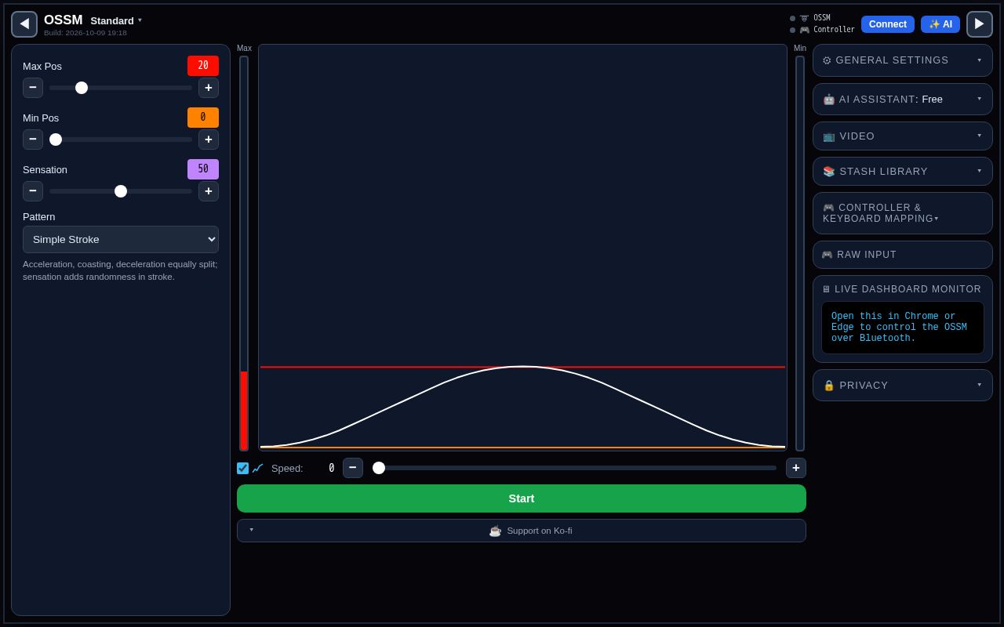
Task: Click the Max Pos slider handle
Action: tap(82, 88)
